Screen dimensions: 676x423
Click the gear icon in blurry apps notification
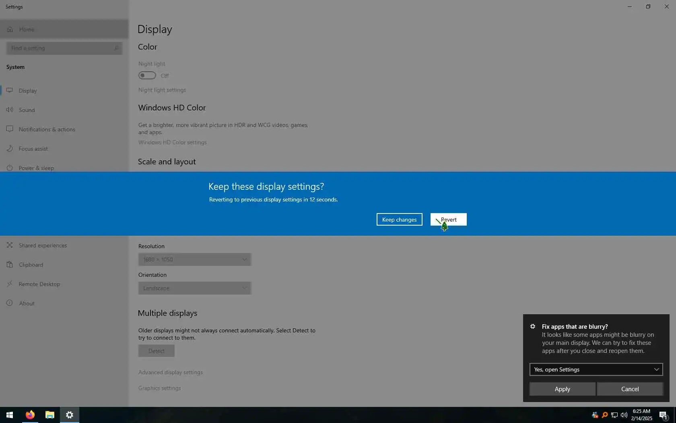click(x=533, y=326)
